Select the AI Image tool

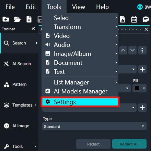click(x=20, y=126)
